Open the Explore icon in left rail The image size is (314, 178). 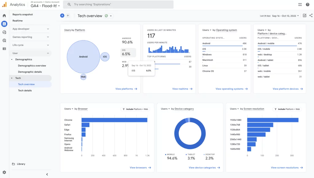[4, 32]
